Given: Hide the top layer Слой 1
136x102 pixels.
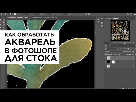Looking at the screenshot, I should pyautogui.click(x=105, y=58).
